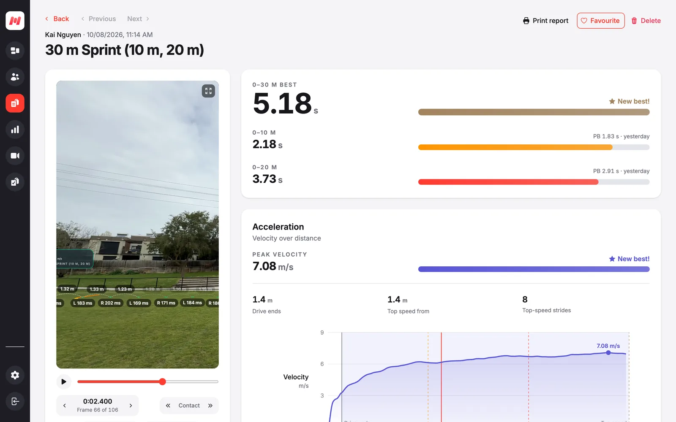Go to the Next test

138,19
